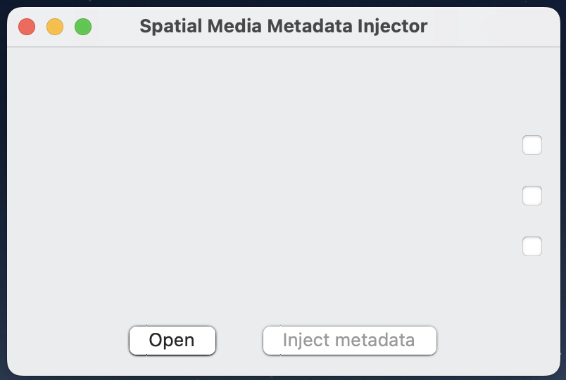Screen dimensions: 566x380
Task: Click the green traffic-light button
Action: (83, 27)
